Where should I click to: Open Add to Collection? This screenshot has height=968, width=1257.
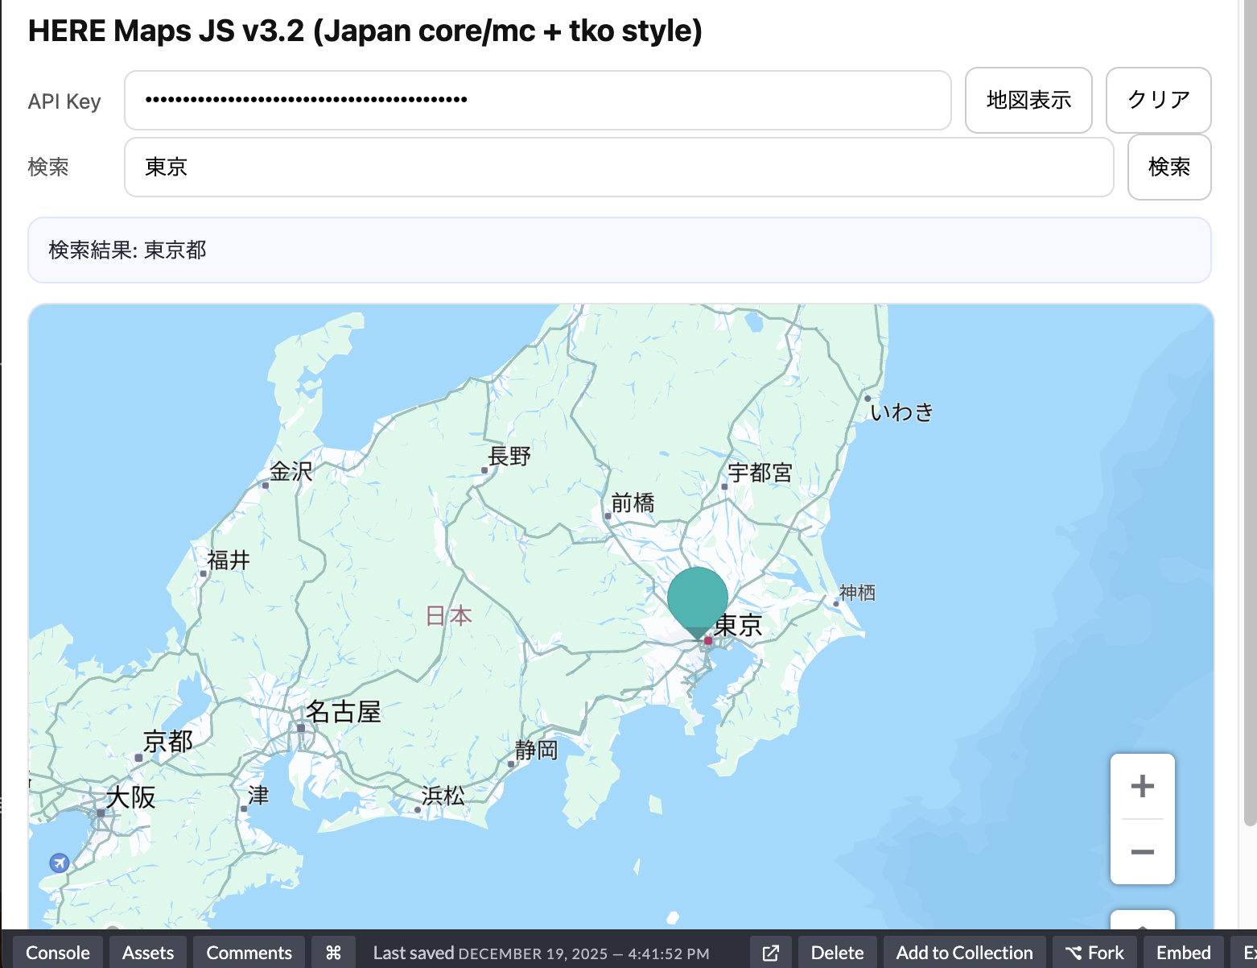click(964, 953)
